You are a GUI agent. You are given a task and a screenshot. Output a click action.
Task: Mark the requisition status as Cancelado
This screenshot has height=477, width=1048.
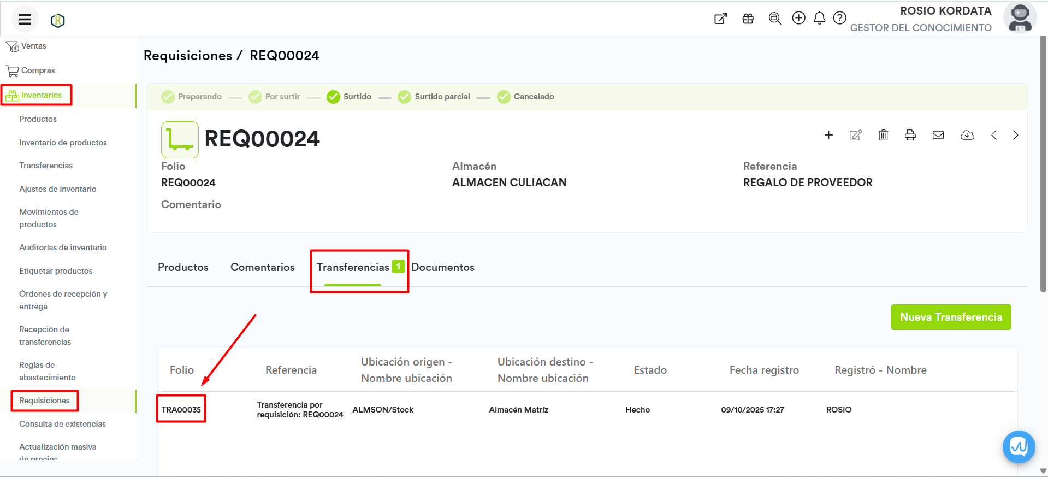click(x=526, y=97)
